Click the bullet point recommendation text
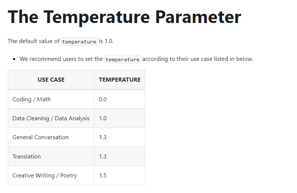Image resolution: width=297 pixels, height=193 pixels. point(136,59)
